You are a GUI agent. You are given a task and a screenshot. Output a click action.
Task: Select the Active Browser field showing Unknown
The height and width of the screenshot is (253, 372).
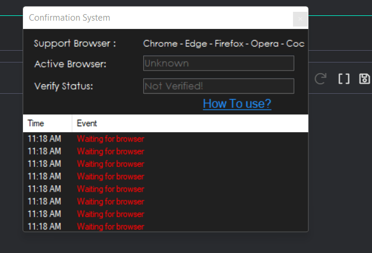point(219,63)
